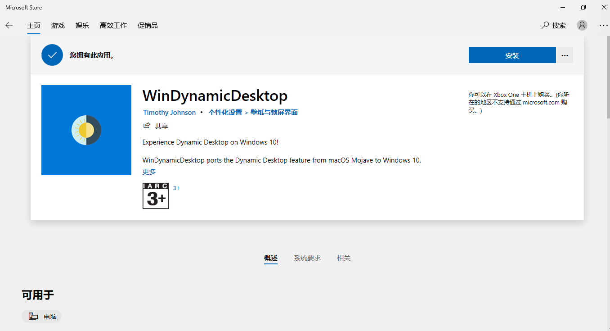The width and height of the screenshot is (610, 331).
Task: Click the 安装 button
Action: [512, 54]
